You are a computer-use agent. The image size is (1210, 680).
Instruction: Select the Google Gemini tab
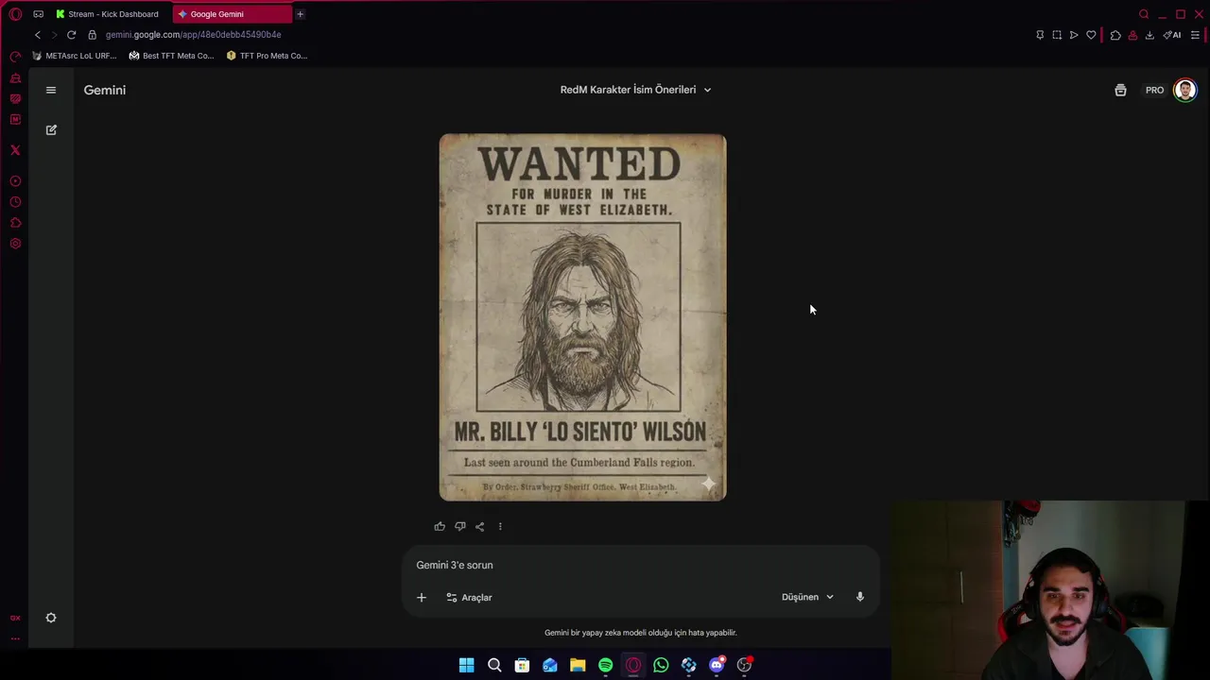point(232,14)
